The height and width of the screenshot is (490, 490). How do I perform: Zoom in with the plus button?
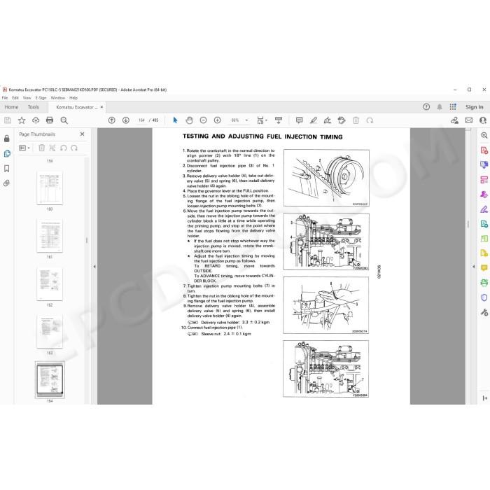[x=218, y=120]
